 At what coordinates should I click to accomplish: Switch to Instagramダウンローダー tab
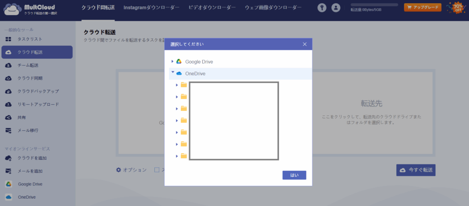(151, 8)
